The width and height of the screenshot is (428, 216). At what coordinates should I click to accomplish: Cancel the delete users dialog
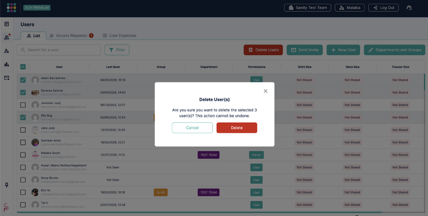(x=192, y=128)
